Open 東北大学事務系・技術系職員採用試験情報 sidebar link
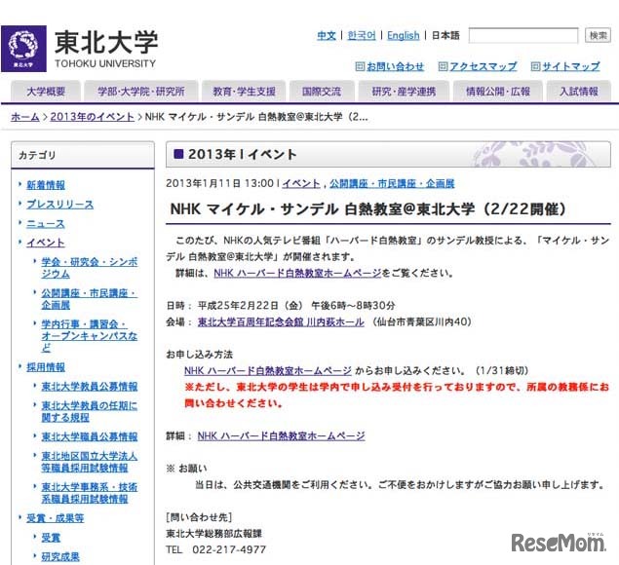Image resolution: width=619 pixels, height=565 pixels. (90, 493)
